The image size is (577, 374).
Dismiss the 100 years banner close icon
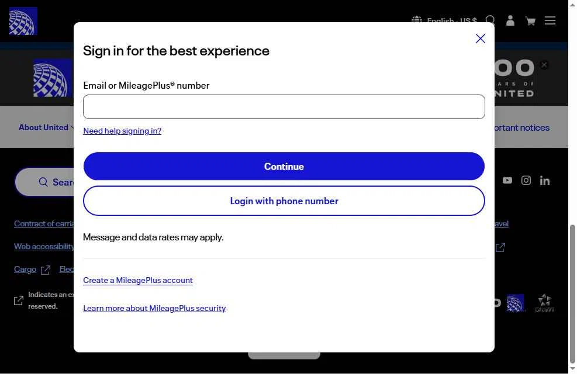click(x=544, y=65)
